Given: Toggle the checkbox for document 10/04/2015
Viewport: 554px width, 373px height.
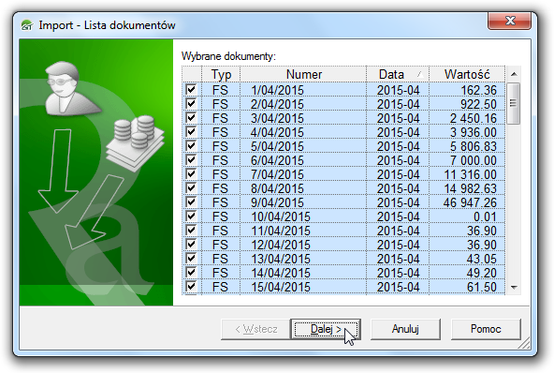Looking at the screenshot, I should 191,216.
